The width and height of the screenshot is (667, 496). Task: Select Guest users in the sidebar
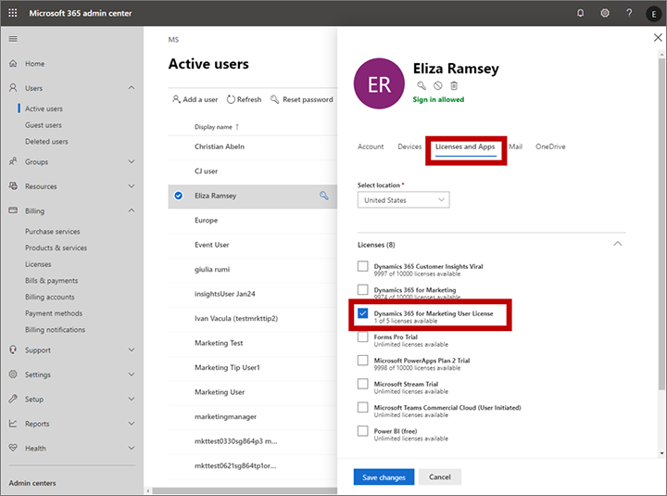(x=44, y=125)
